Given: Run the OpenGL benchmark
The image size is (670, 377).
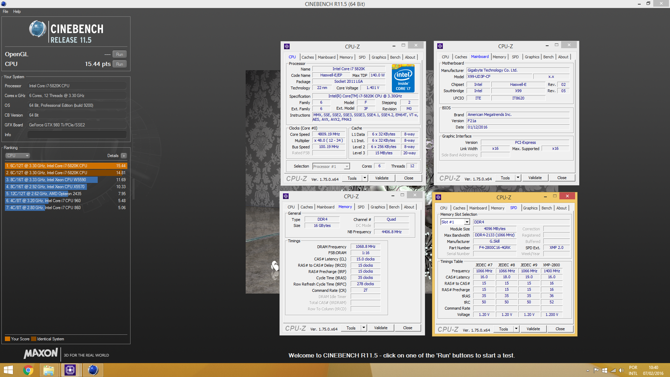Looking at the screenshot, I should pos(119,54).
